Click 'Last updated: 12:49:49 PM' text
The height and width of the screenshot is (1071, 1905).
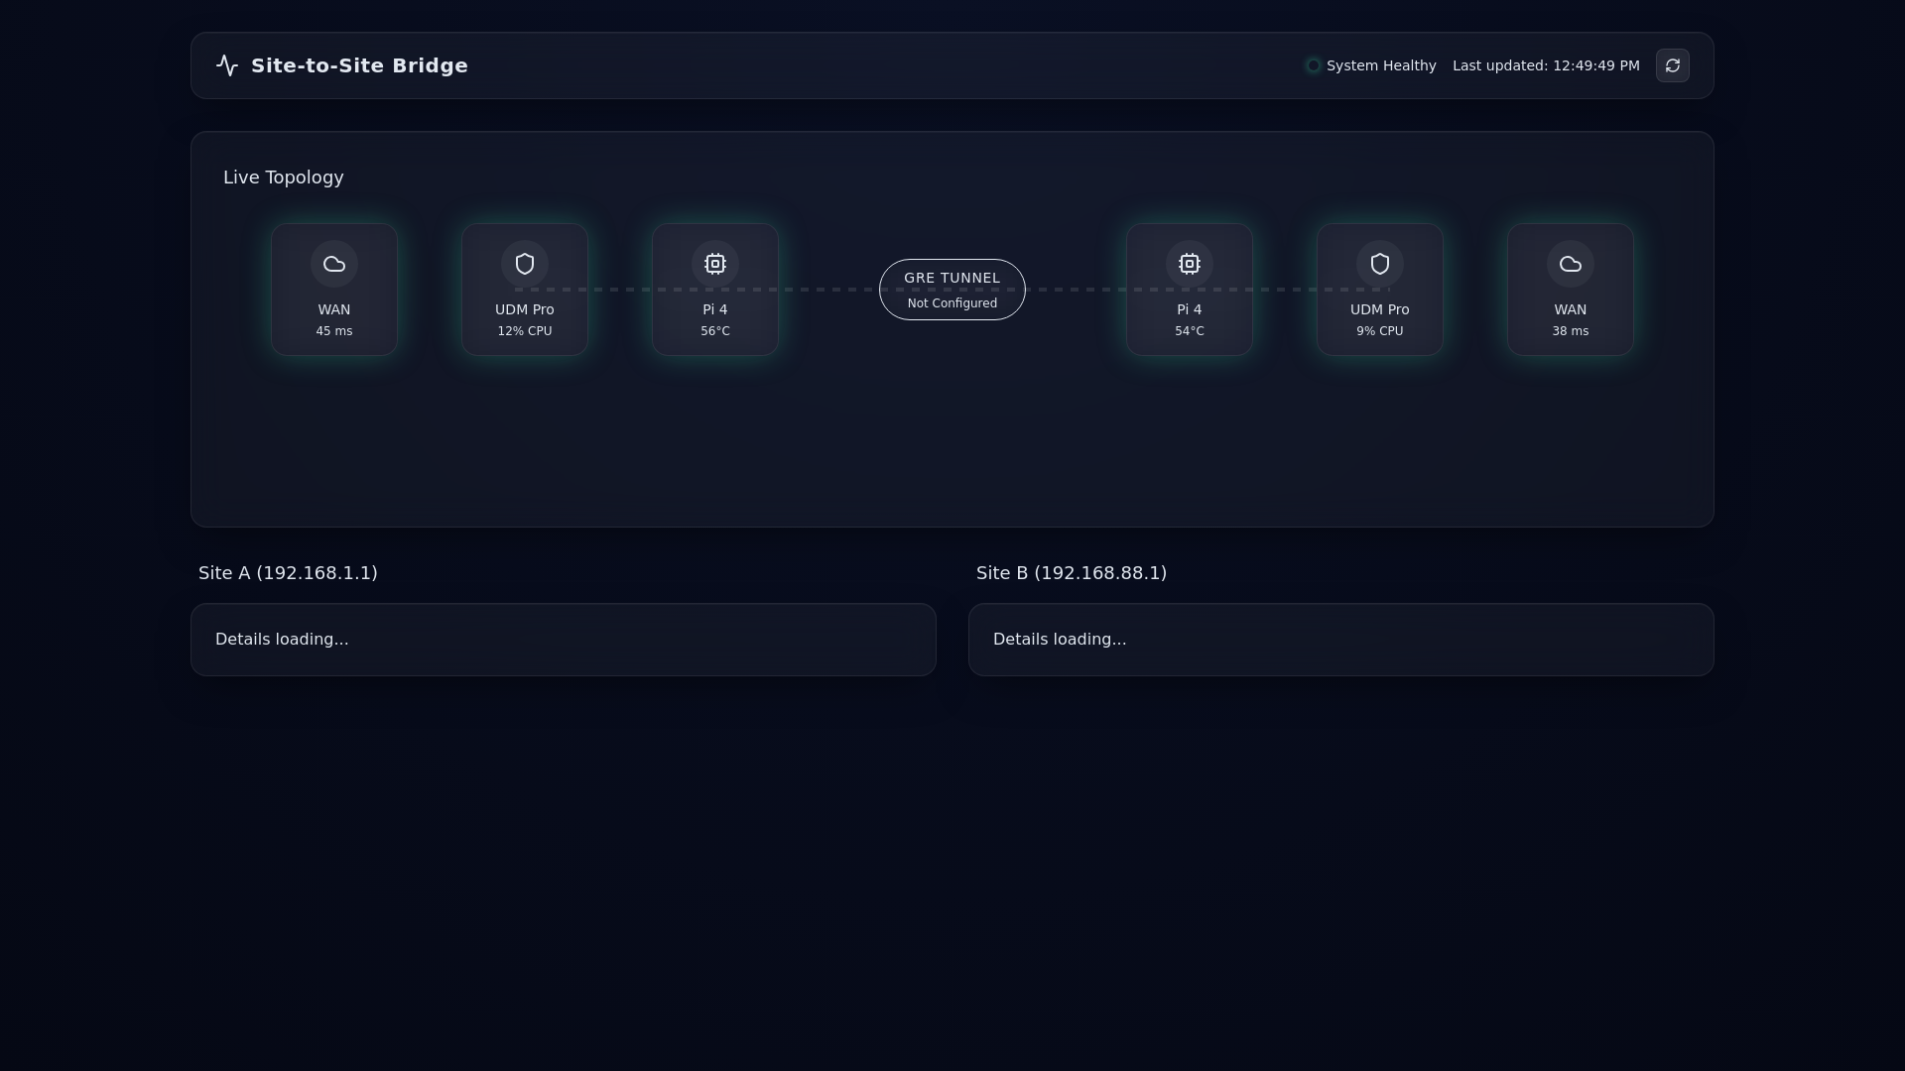(1546, 65)
